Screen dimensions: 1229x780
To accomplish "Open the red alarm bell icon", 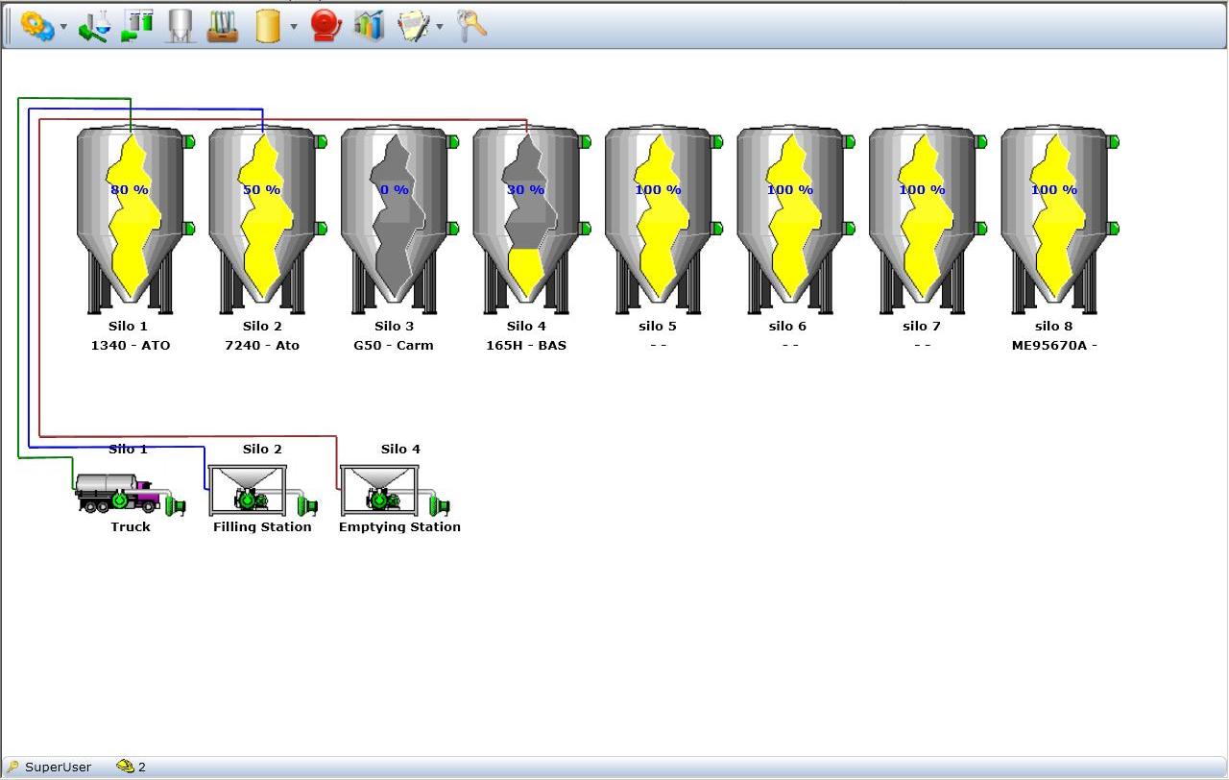I will (326, 26).
